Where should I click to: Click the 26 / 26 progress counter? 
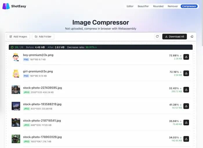(x=19, y=47)
